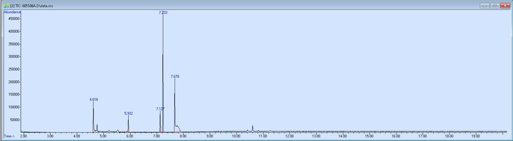
Task: Click the 12.00 time axis value
Action: point(289,136)
